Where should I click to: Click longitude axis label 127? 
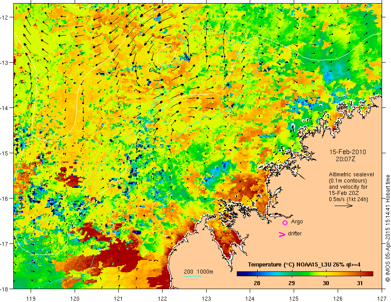point(382,298)
